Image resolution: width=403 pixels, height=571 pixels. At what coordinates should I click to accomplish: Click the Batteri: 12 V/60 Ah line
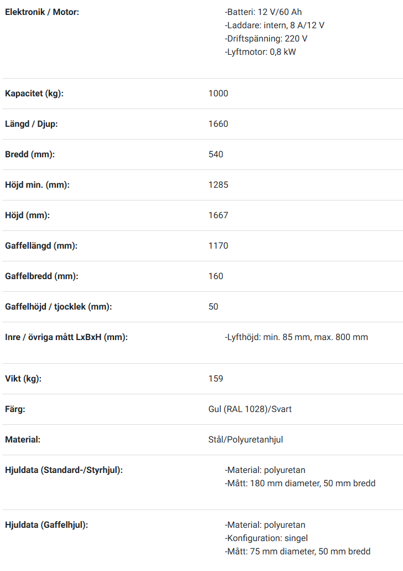(x=263, y=12)
